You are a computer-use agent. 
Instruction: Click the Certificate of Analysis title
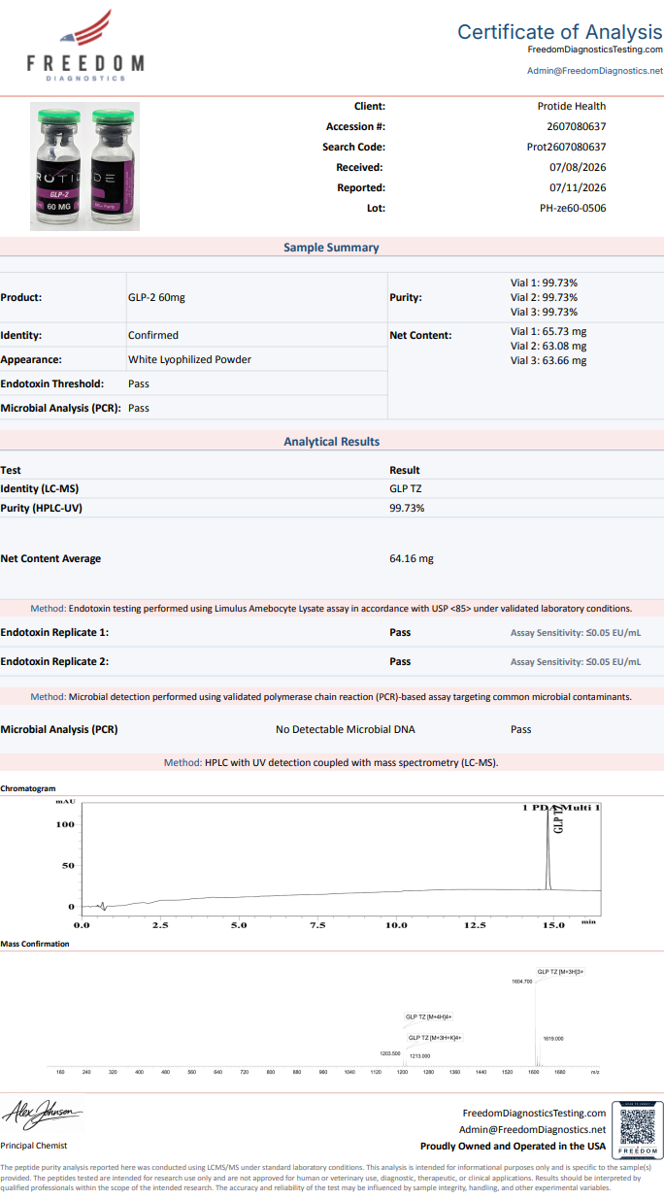(x=560, y=32)
